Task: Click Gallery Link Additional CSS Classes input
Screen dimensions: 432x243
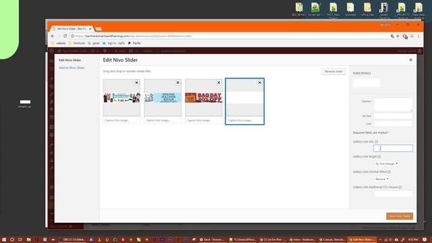Action: click(393, 194)
